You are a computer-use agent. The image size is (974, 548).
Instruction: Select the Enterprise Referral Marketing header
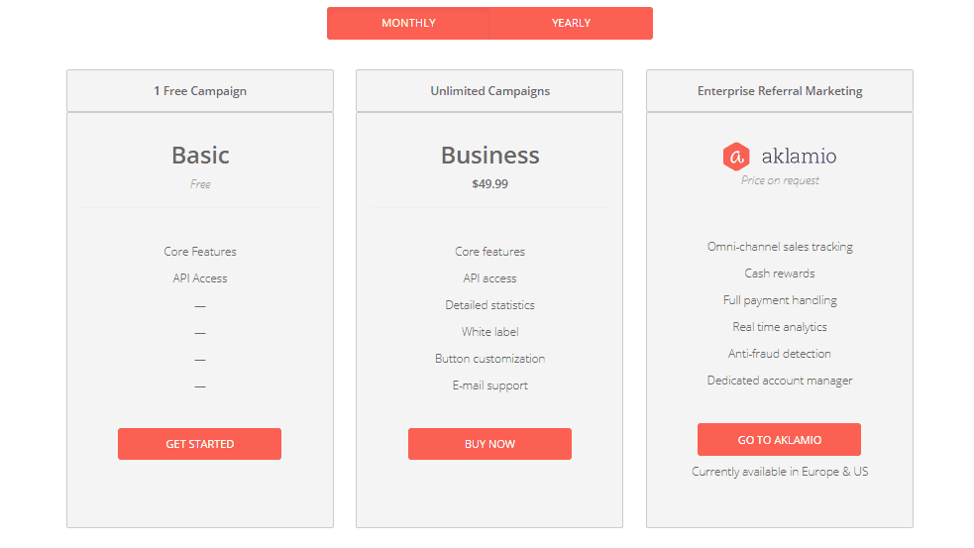click(780, 91)
